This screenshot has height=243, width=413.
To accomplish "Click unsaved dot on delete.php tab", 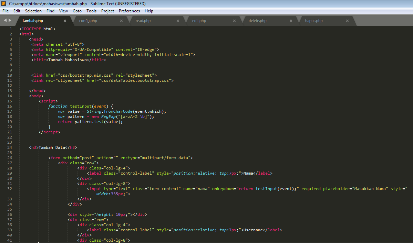I will tap(291, 21).
